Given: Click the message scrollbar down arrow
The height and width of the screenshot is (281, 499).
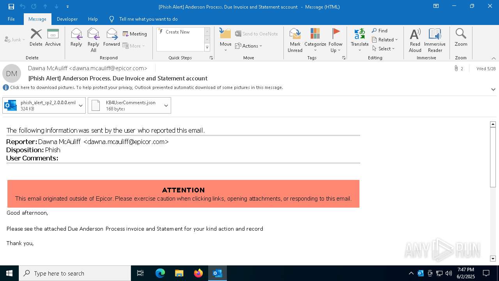Looking at the screenshot, I should pos(493,258).
